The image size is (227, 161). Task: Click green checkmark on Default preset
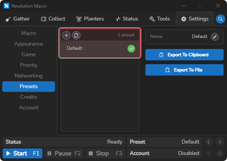[131, 49]
